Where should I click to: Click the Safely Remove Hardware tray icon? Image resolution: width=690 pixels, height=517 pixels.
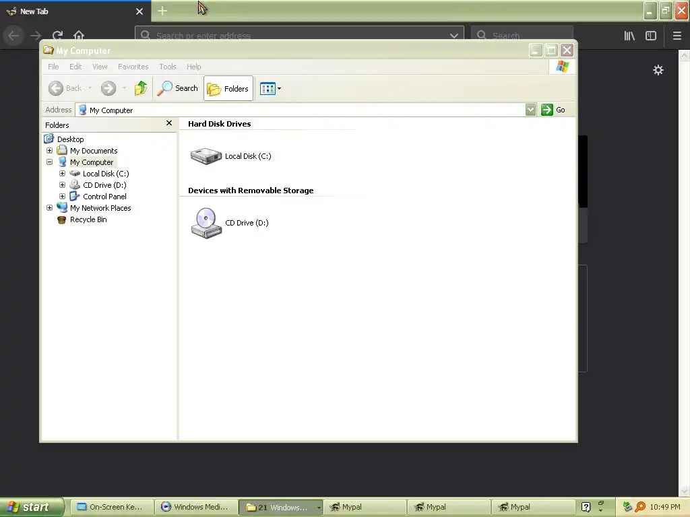tap(627, 507)
